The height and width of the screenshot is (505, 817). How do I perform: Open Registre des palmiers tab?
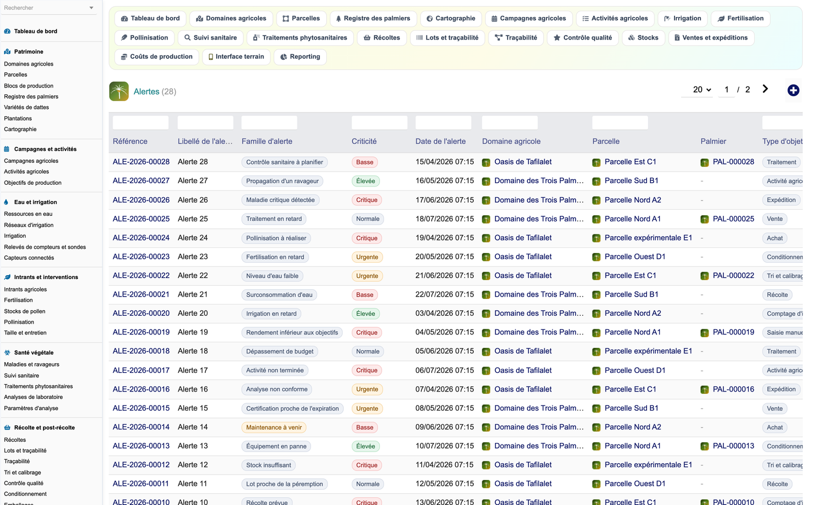[x=373, y=19]
